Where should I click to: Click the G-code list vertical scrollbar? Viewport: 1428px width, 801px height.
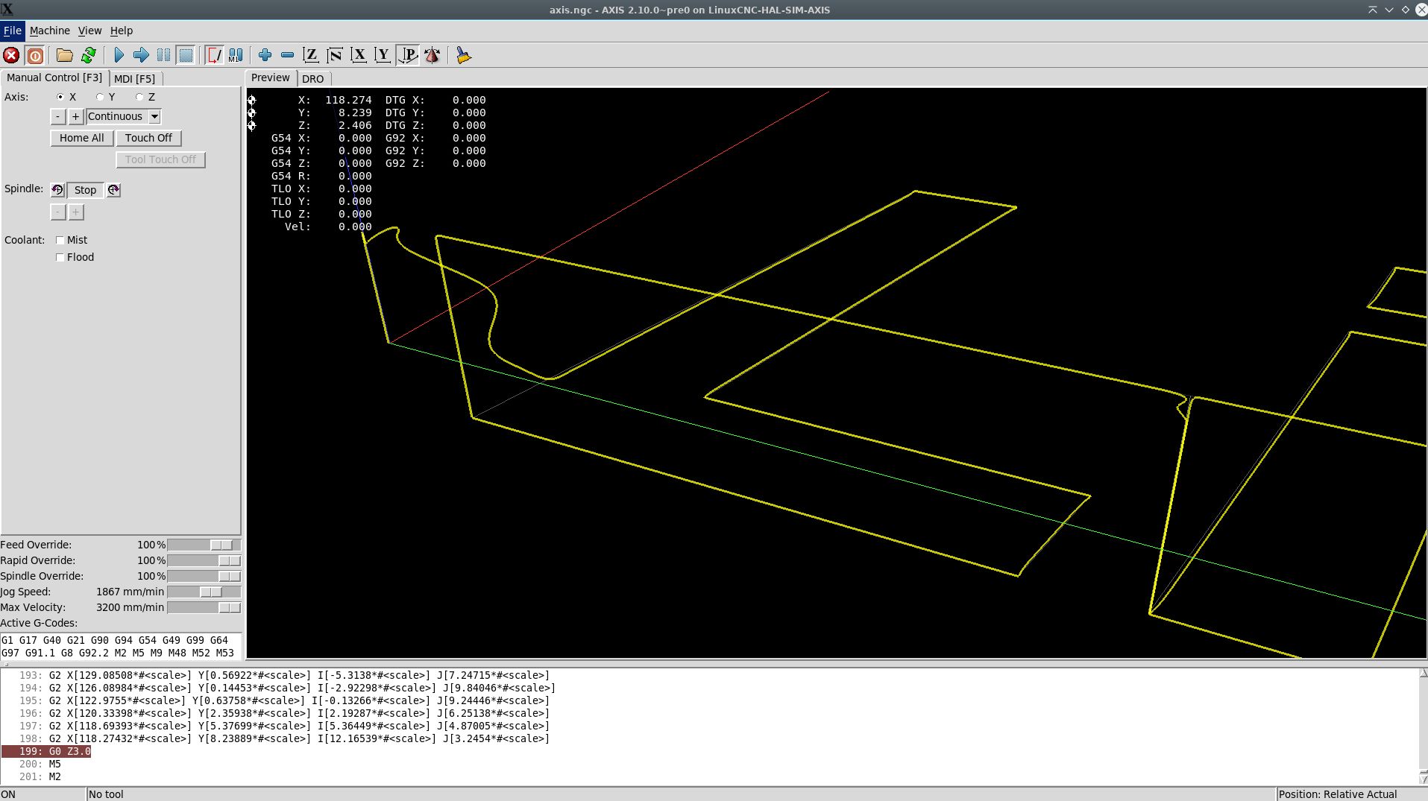click(1423, 726)
